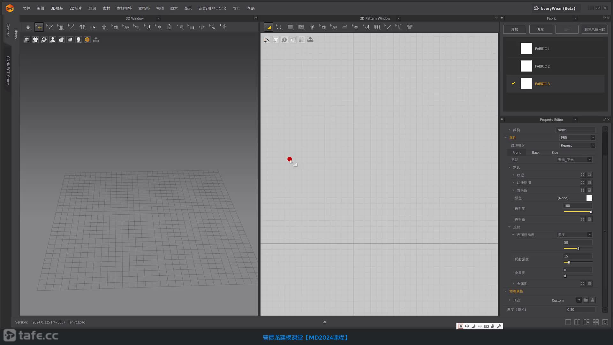Switch to the Side material tab
613x345 pixels.
click(555, 153)
